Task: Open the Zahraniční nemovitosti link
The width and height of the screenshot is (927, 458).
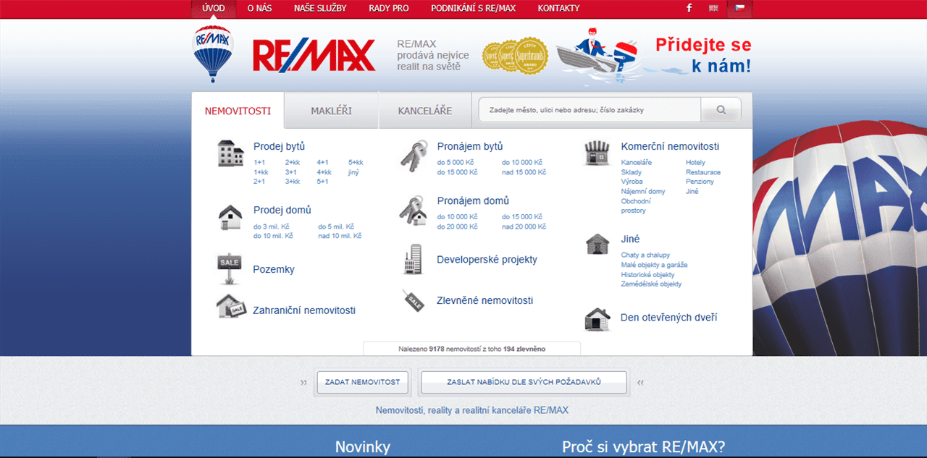Action: point(304,310)
